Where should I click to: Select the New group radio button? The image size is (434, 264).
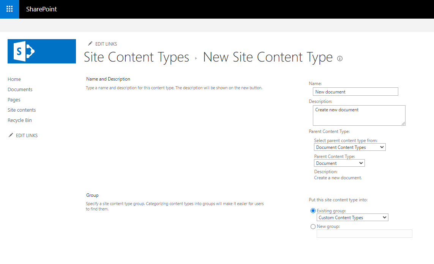pos(313,226)
